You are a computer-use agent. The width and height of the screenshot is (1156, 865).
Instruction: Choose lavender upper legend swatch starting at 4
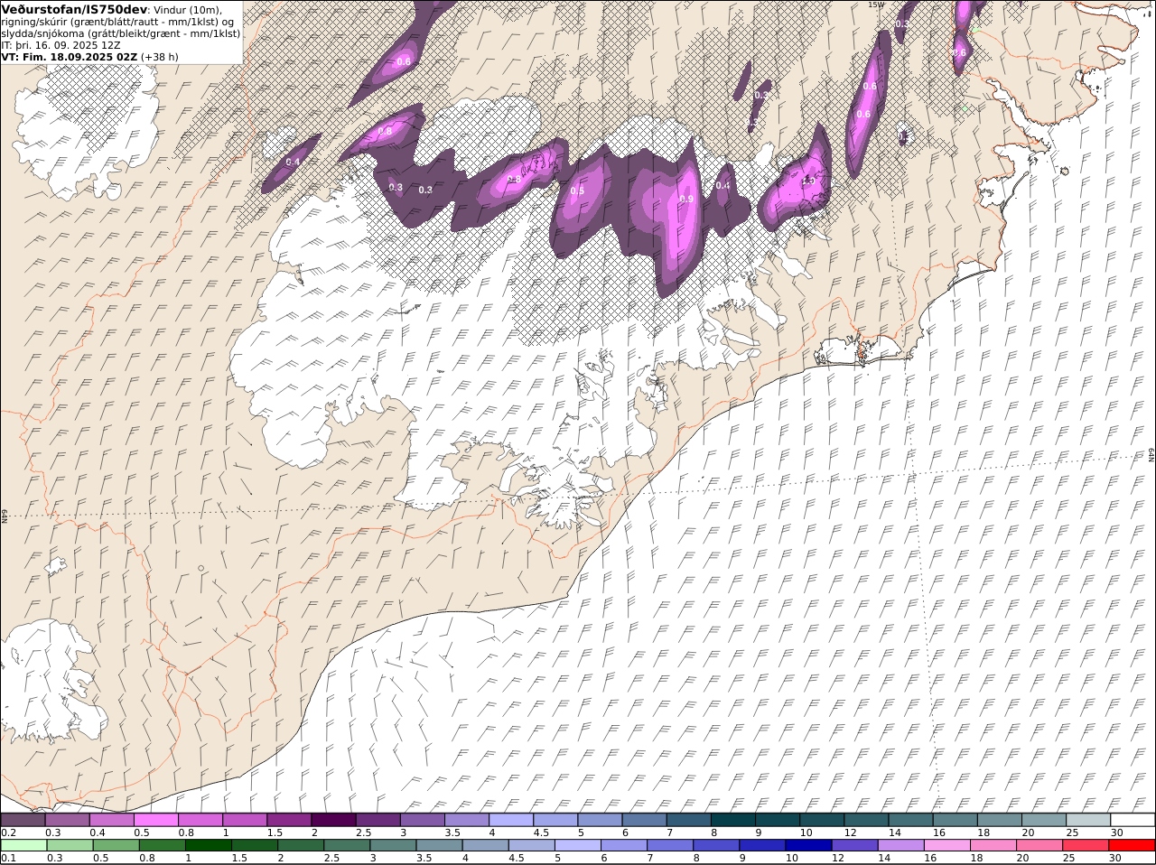click(510, 820)
